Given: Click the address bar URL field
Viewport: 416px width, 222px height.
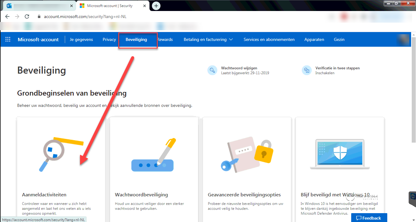Looking at the screenshot, I should tap(85, 16).
